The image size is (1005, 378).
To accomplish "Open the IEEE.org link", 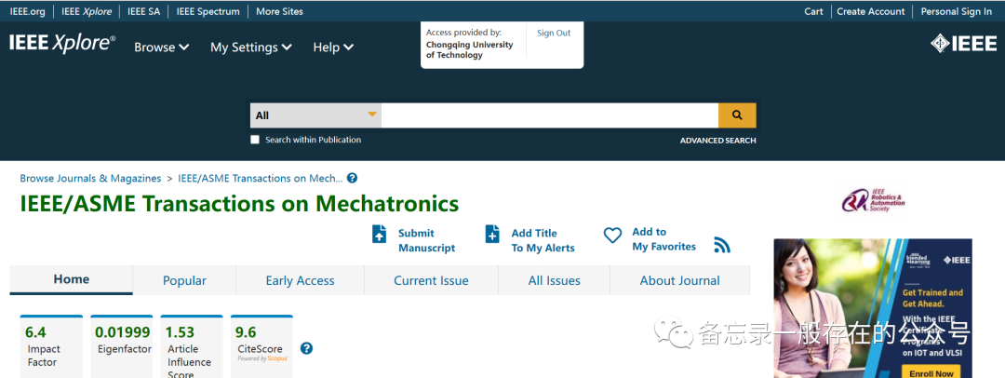I will [x=28, y=11].
